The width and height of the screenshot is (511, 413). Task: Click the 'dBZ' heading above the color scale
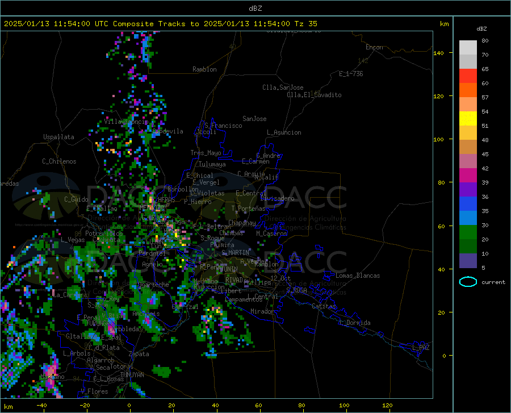481,28
